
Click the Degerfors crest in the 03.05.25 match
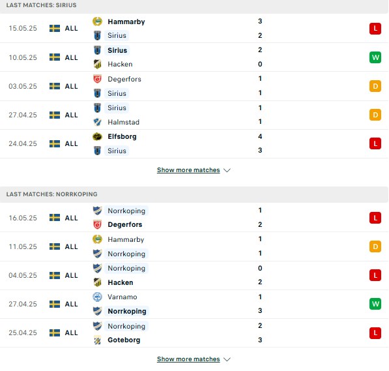tap(97, 79)
